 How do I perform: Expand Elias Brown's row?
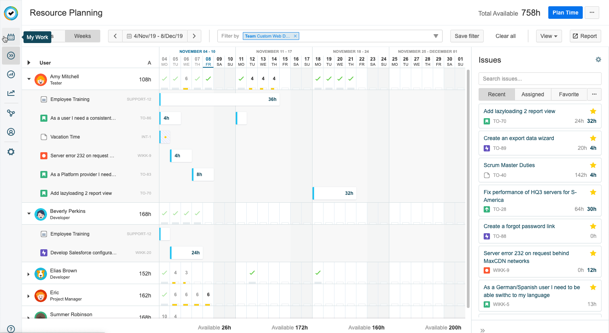coord(28,274)
